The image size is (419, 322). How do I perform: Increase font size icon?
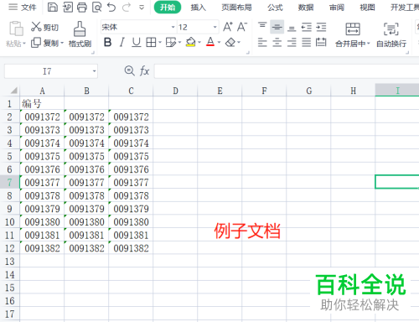pyautogui.click(x=228, y=27)
